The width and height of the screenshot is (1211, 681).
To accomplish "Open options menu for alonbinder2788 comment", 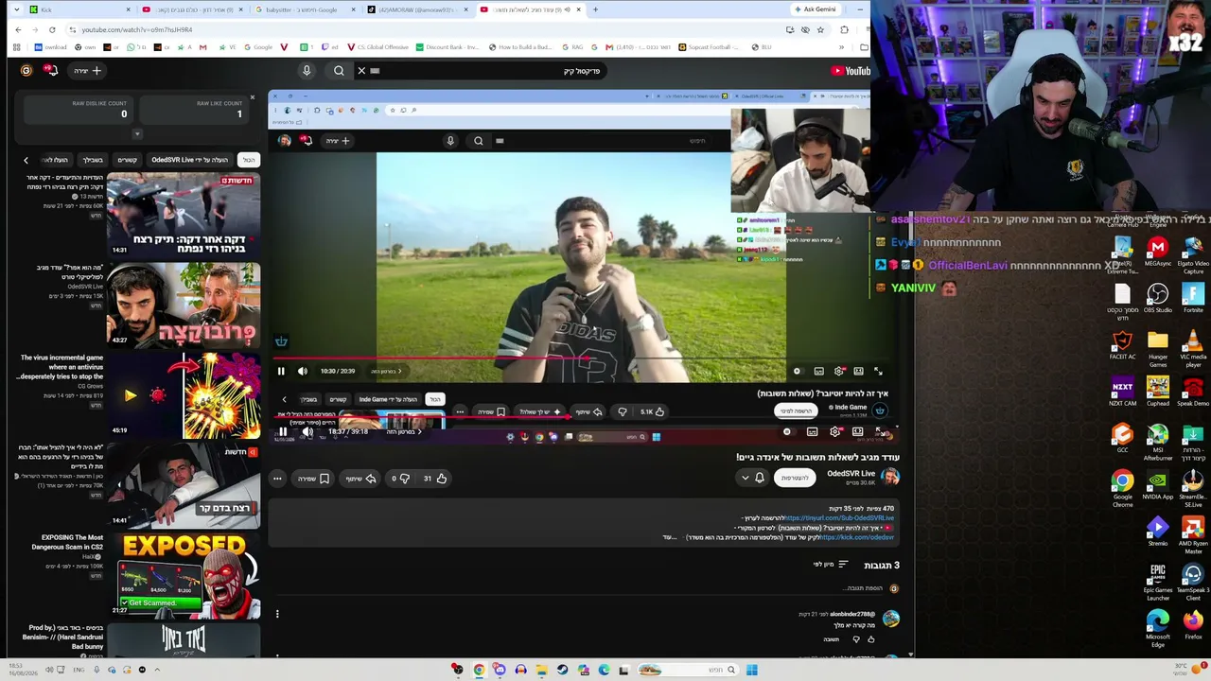I will point(277,614).
